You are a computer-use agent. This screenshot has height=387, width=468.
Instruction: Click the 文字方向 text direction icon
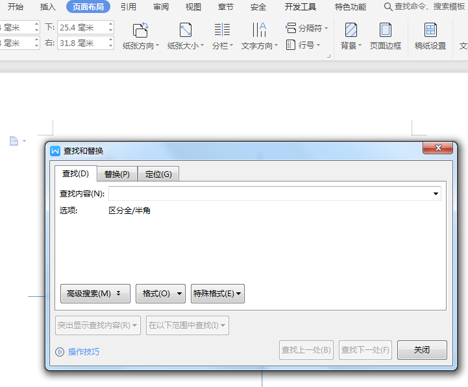coord(259,30)
